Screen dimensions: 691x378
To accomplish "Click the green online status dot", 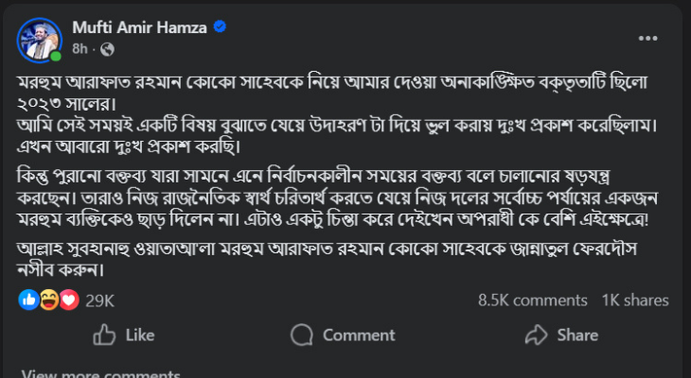I will point(56,56).
